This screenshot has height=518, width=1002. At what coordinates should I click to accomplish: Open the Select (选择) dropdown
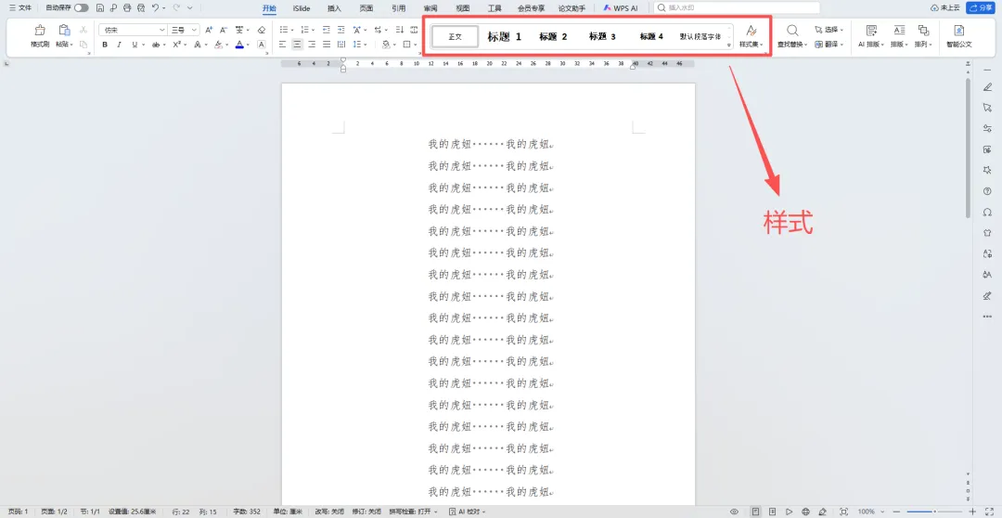click(x=829, y=30)
